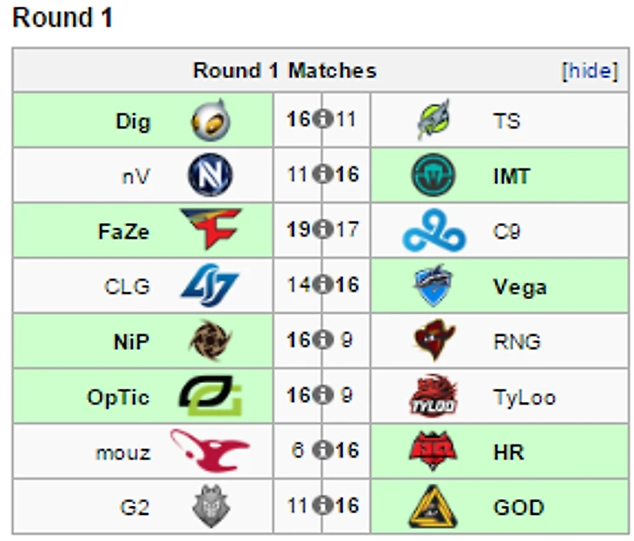Click the Cloud9 cloud logo
The height and width of the screenshot is (541, 634).
click(433, 232)
